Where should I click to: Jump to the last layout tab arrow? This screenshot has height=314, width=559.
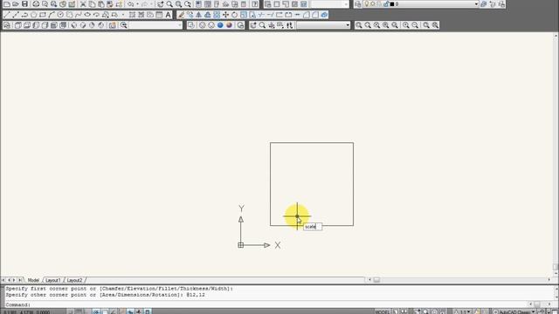point(20,281)
